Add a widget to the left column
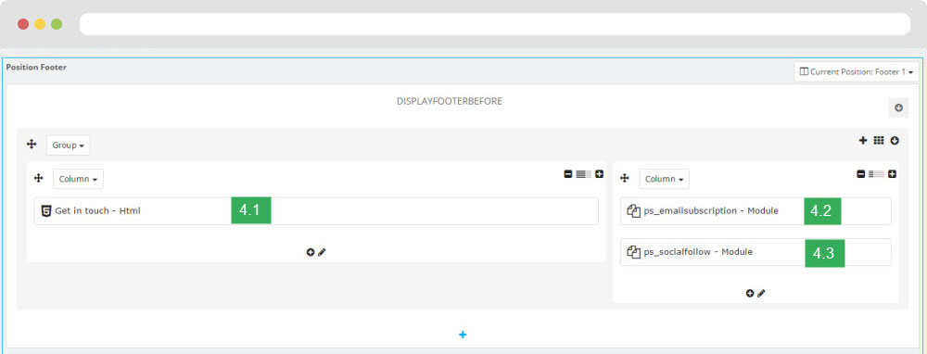This screenshot has height=354, width=927. coord(311,252)
